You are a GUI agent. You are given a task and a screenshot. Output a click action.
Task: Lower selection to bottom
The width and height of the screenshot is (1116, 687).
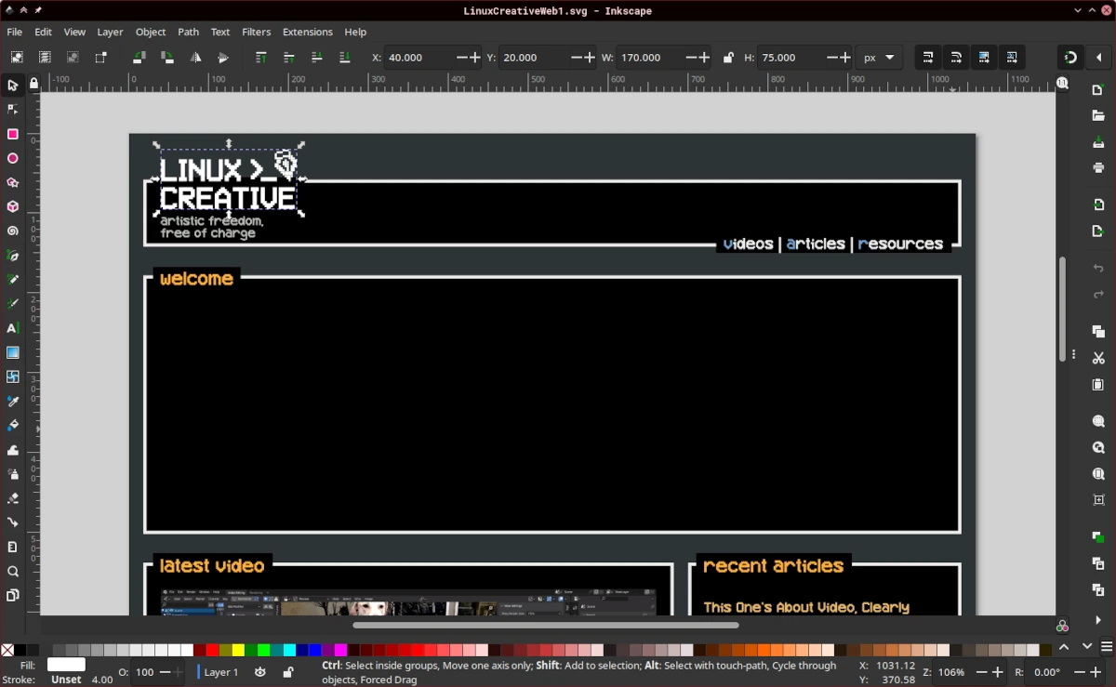(x=345, y=58)
